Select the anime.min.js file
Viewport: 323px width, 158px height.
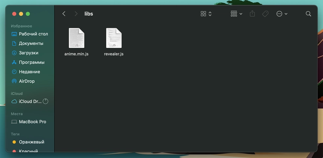76,42
